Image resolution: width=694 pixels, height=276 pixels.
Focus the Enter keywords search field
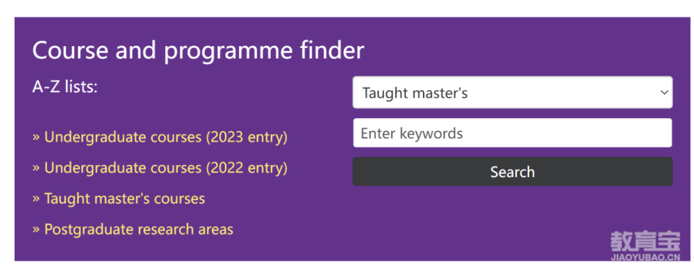(513, 133)
